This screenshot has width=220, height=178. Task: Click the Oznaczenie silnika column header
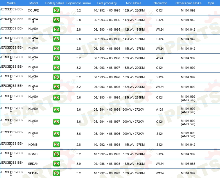coord(188,3)
